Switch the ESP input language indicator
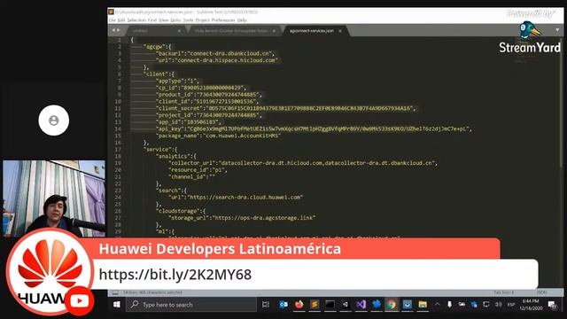 point(511,305)
